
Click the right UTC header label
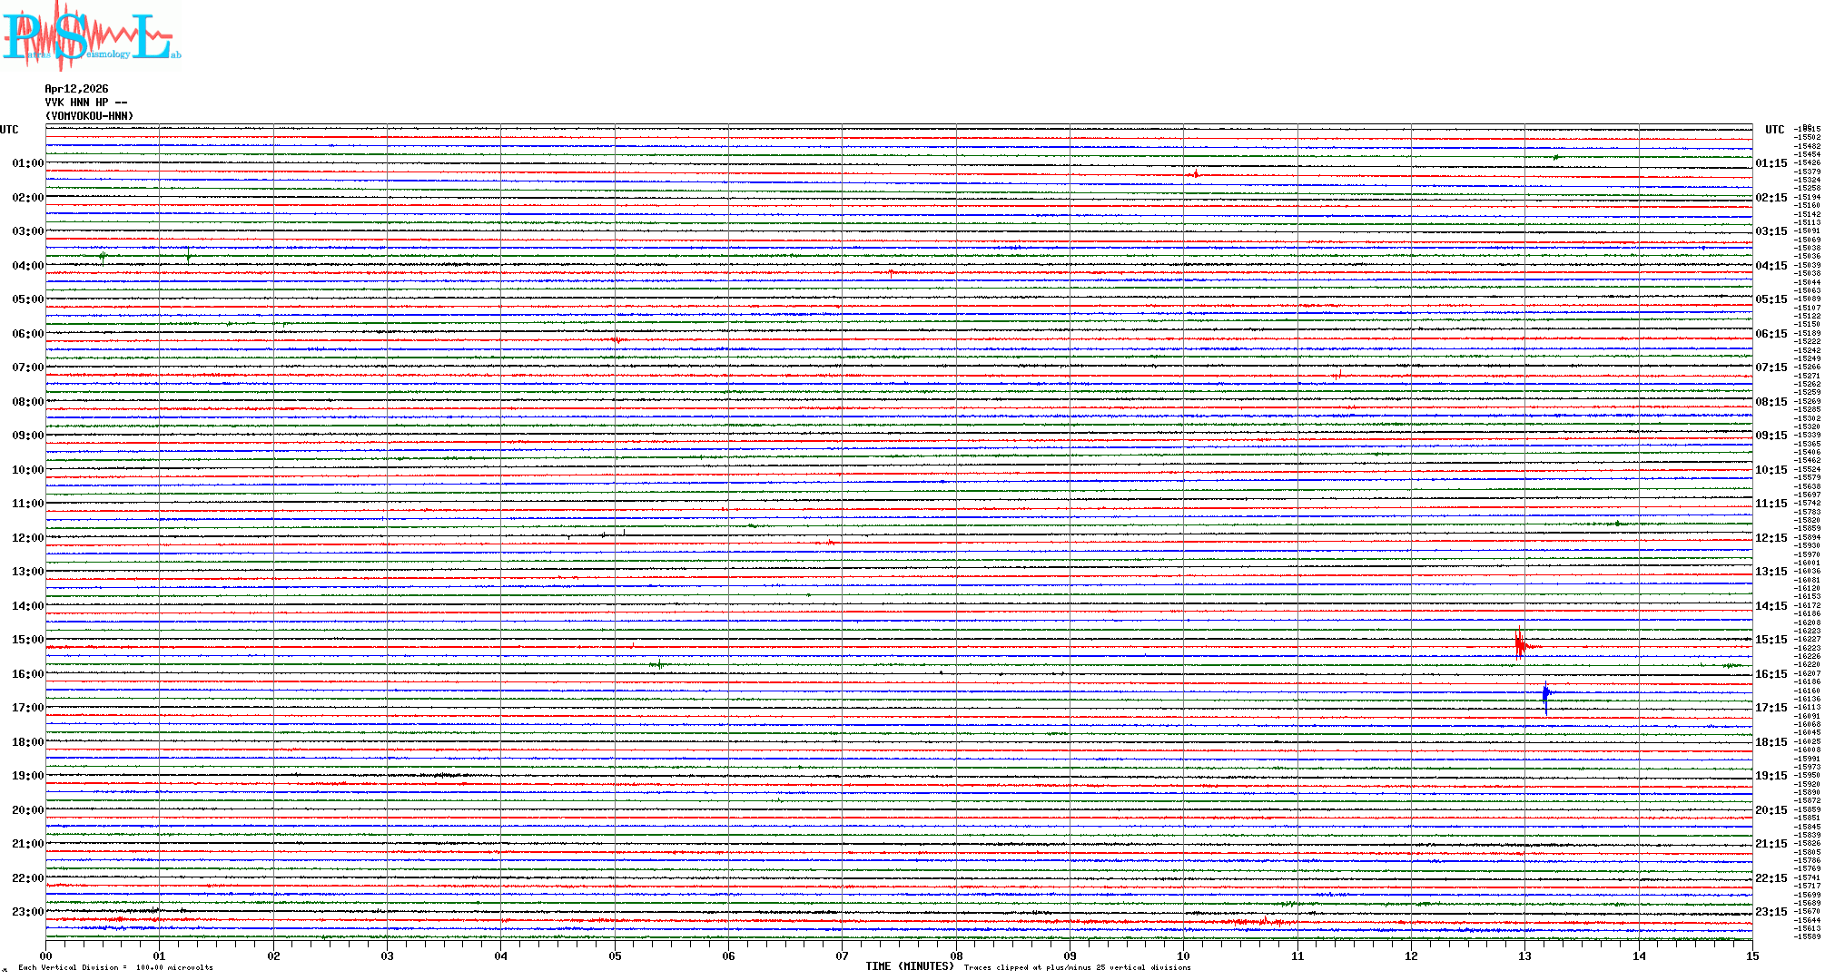click(1774, 130)
